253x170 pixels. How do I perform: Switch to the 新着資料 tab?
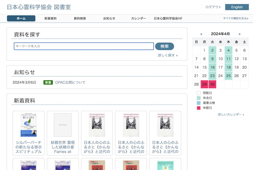(x=50, y=18)
